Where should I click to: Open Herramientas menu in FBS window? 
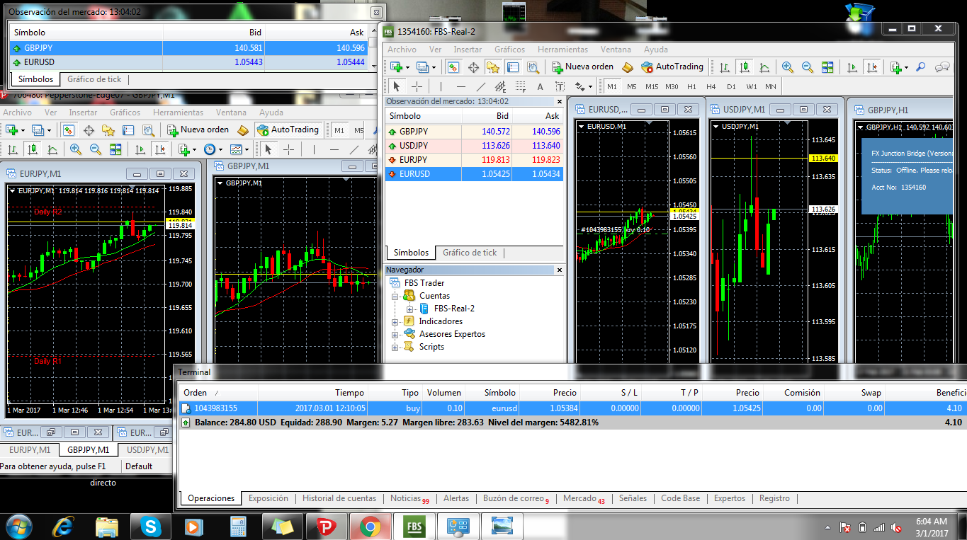point(562,50)
